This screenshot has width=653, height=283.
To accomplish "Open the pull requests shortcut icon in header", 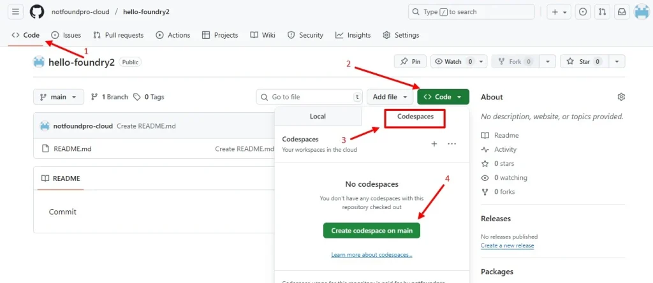I will (602, 12).
